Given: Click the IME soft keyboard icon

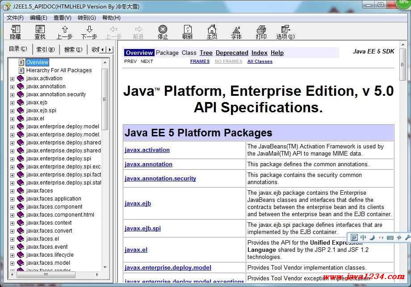Looking at the screenshot, I should 390,238.
